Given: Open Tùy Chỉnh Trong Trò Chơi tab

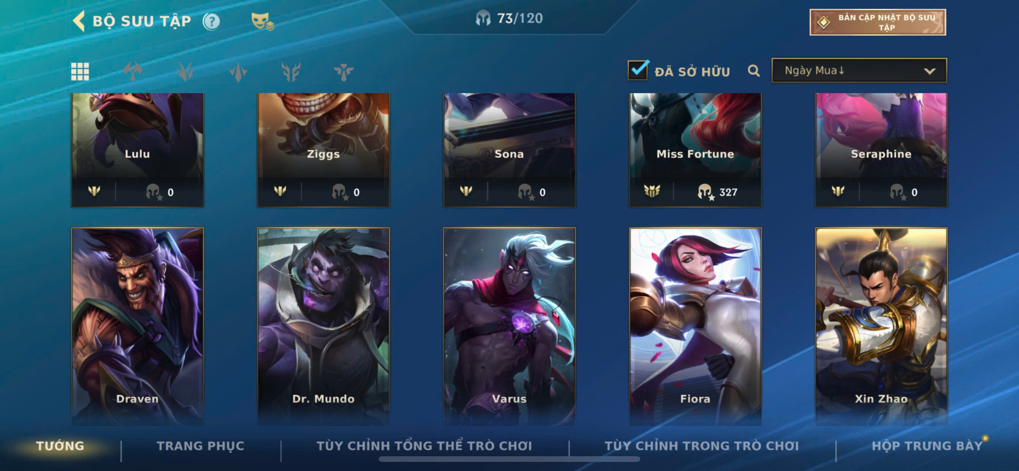Looking at the screenshot, I should pyautogui.click(x=701, y=446).
